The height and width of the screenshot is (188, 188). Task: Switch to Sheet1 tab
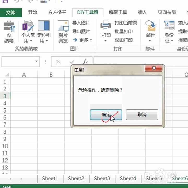pyautogui.click(x=50, y=178)
